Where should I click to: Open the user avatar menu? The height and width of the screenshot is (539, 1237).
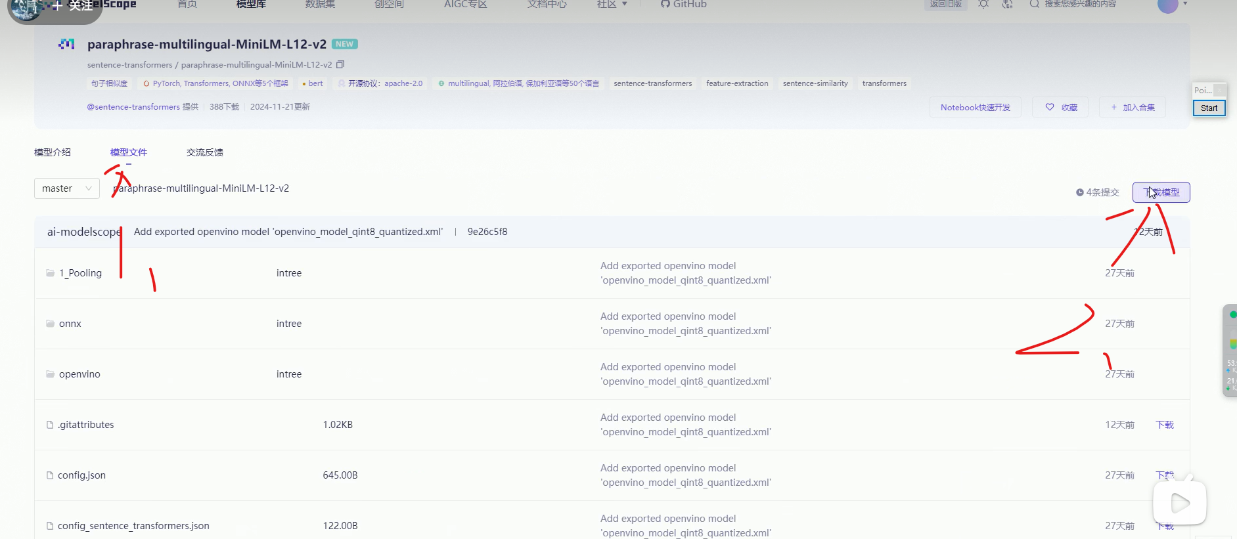tap(1168, 5)
